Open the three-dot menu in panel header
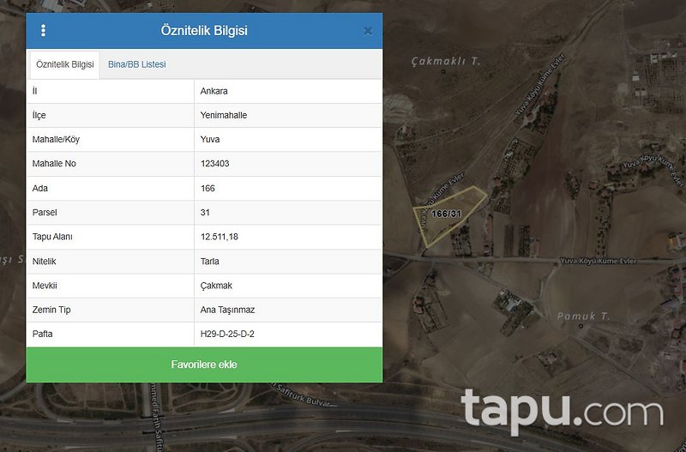Viewport: 686px width, 452px height. (44, 31)
